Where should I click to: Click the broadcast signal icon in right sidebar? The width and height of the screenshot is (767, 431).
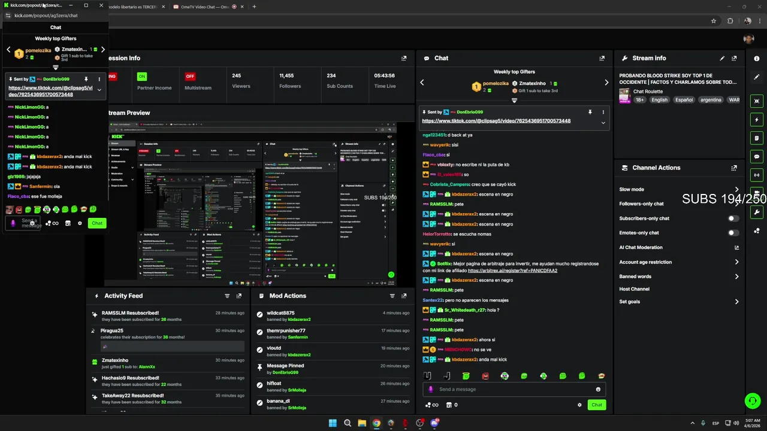click(757, 175)
